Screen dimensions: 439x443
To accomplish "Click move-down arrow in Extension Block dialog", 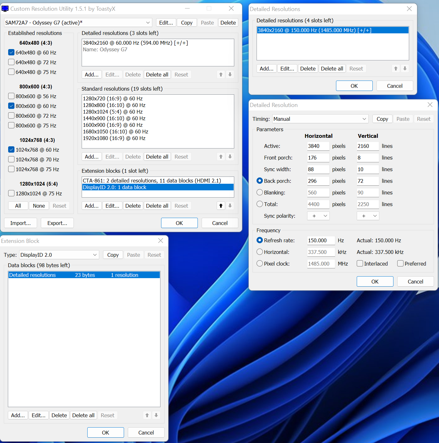I will point(156,415).
